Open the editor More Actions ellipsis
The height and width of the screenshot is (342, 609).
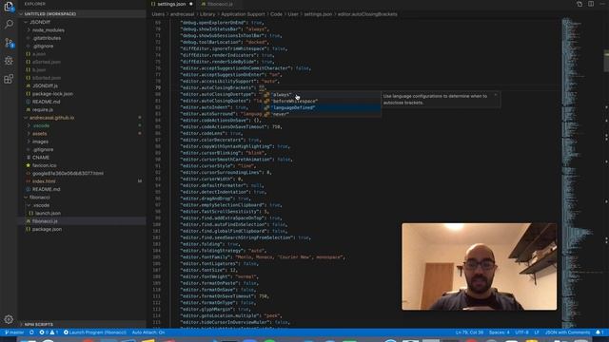[x=602, y=4]
